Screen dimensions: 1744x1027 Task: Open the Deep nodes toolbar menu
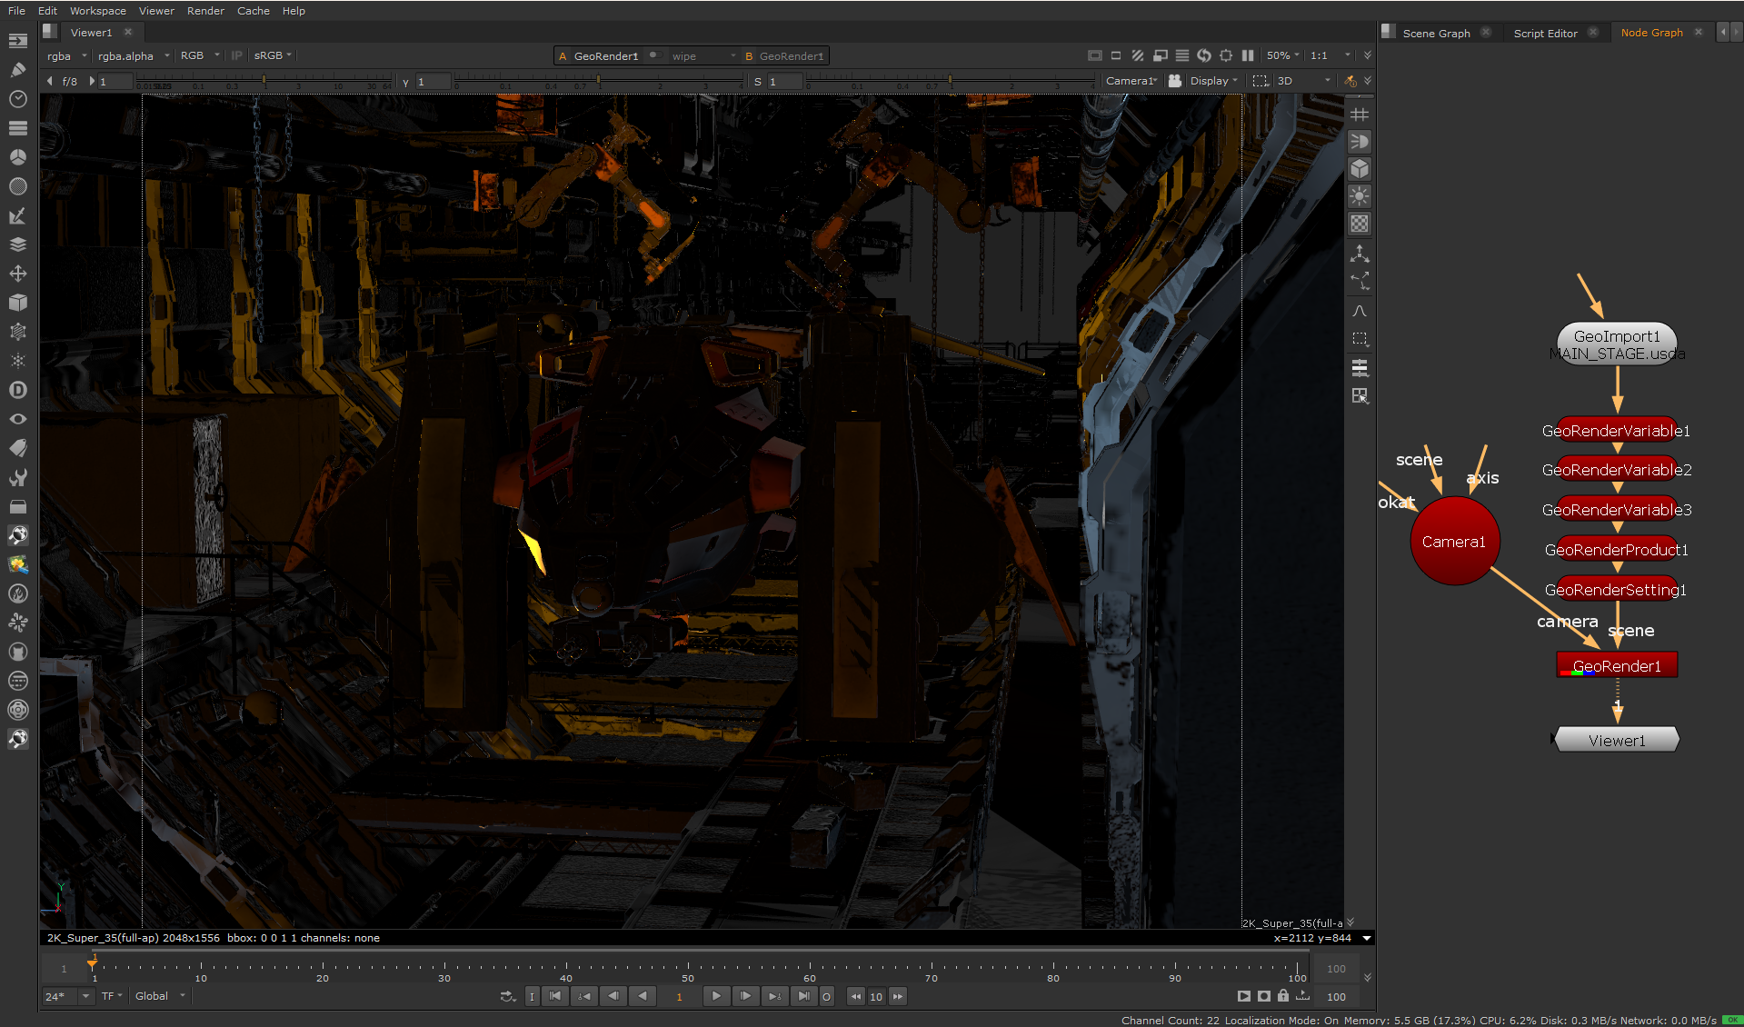click(x=18, y=390)
